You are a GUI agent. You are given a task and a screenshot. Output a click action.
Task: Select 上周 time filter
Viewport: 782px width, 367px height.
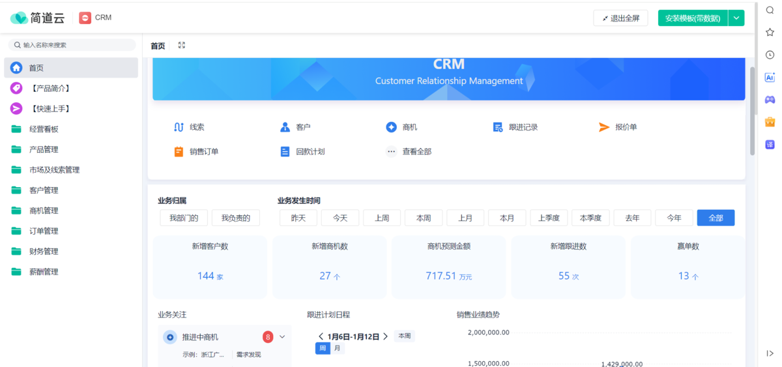coord(382,218)
